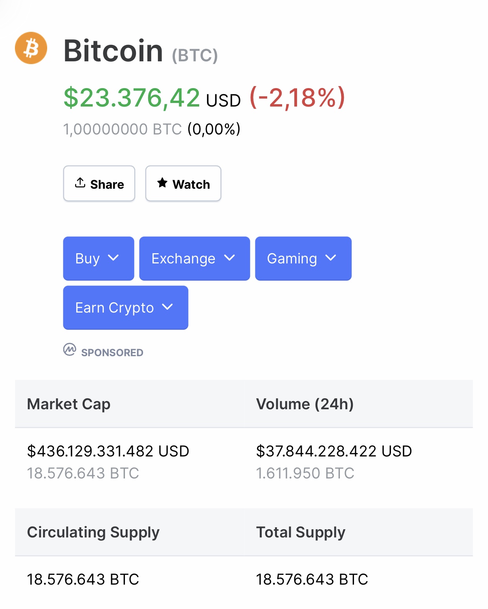This screenshot has width=488, height=609.
Task: Click the Volume (24h) column header
Action: 305,404
